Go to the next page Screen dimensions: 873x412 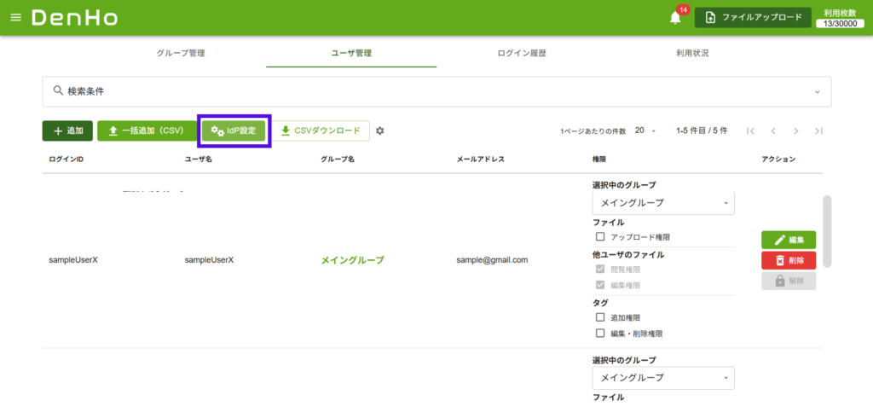tap(795, 131)
